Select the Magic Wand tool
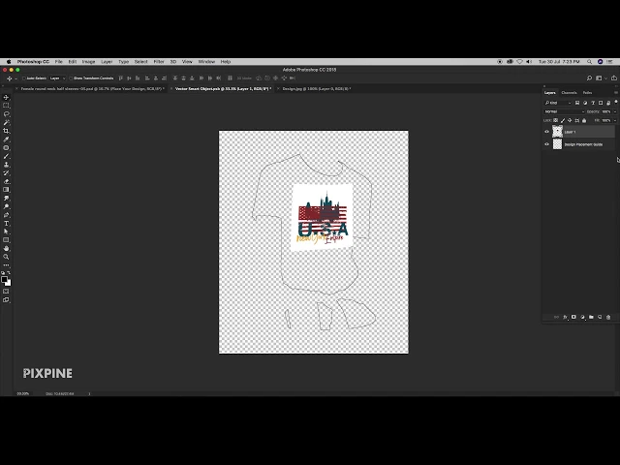Image resolution: width=620 pixels, height=465 pixels. (x=6, y=123)
